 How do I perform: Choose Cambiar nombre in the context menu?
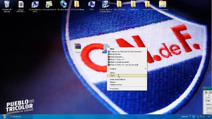127,85
